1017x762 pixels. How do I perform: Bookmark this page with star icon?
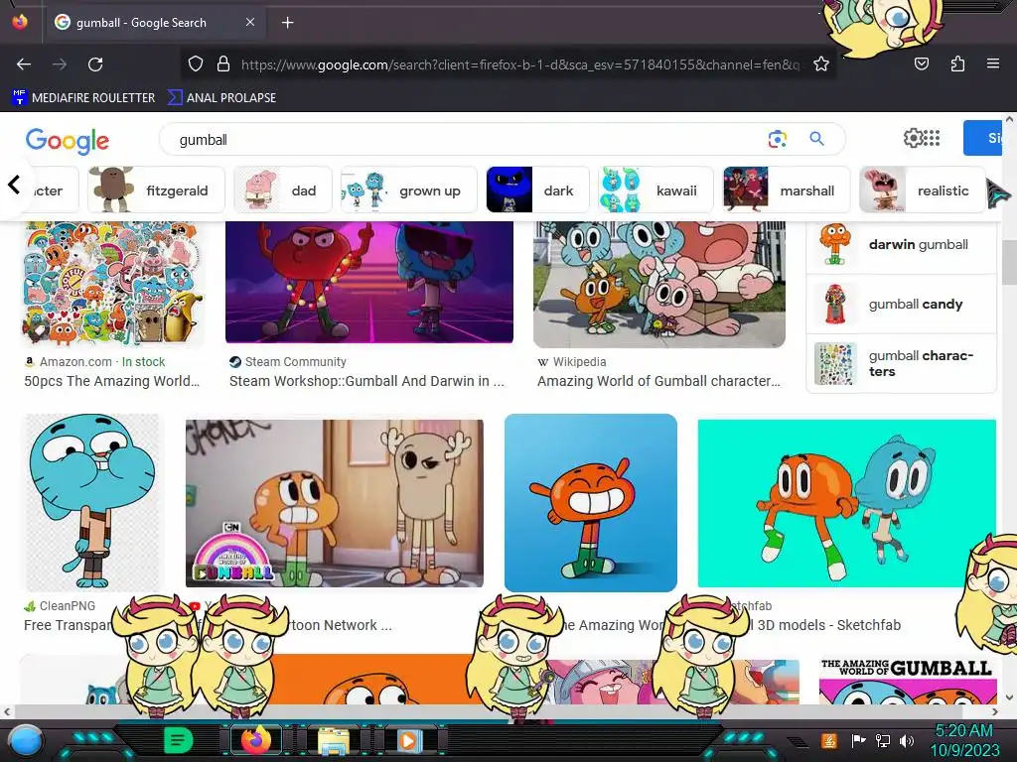tap(821, 64)
